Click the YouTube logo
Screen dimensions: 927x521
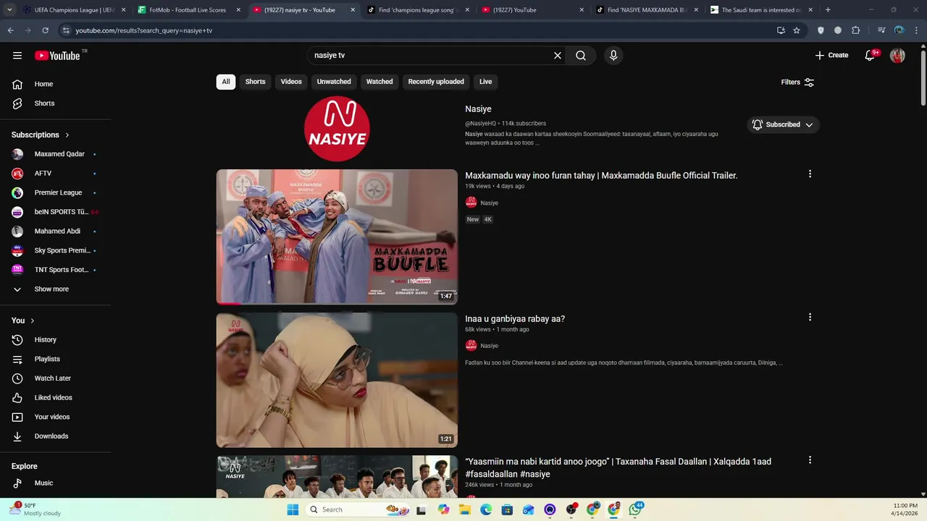[57, 56]
